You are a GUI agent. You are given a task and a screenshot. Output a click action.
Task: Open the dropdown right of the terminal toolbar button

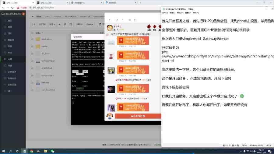[90, 24]
